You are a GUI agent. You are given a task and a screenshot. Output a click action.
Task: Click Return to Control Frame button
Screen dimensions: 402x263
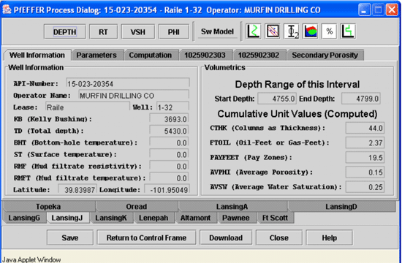(x=146, y=237)
